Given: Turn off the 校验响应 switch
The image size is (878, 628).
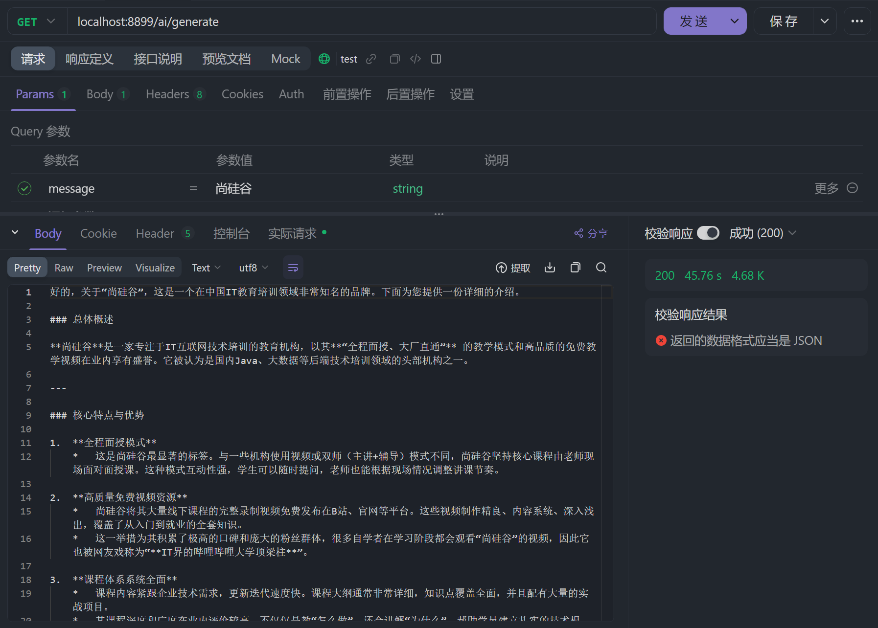Looking at the screenshot, I should pyautogui.click(x=707, y=233).
